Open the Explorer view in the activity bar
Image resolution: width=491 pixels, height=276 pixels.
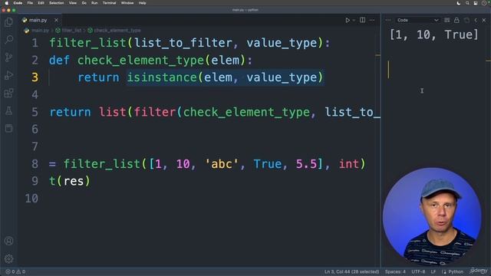pos(8,21)
